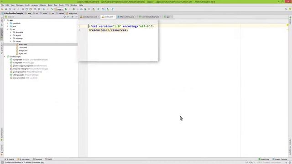Select arrays.xml in the project tree

point(23,45)
